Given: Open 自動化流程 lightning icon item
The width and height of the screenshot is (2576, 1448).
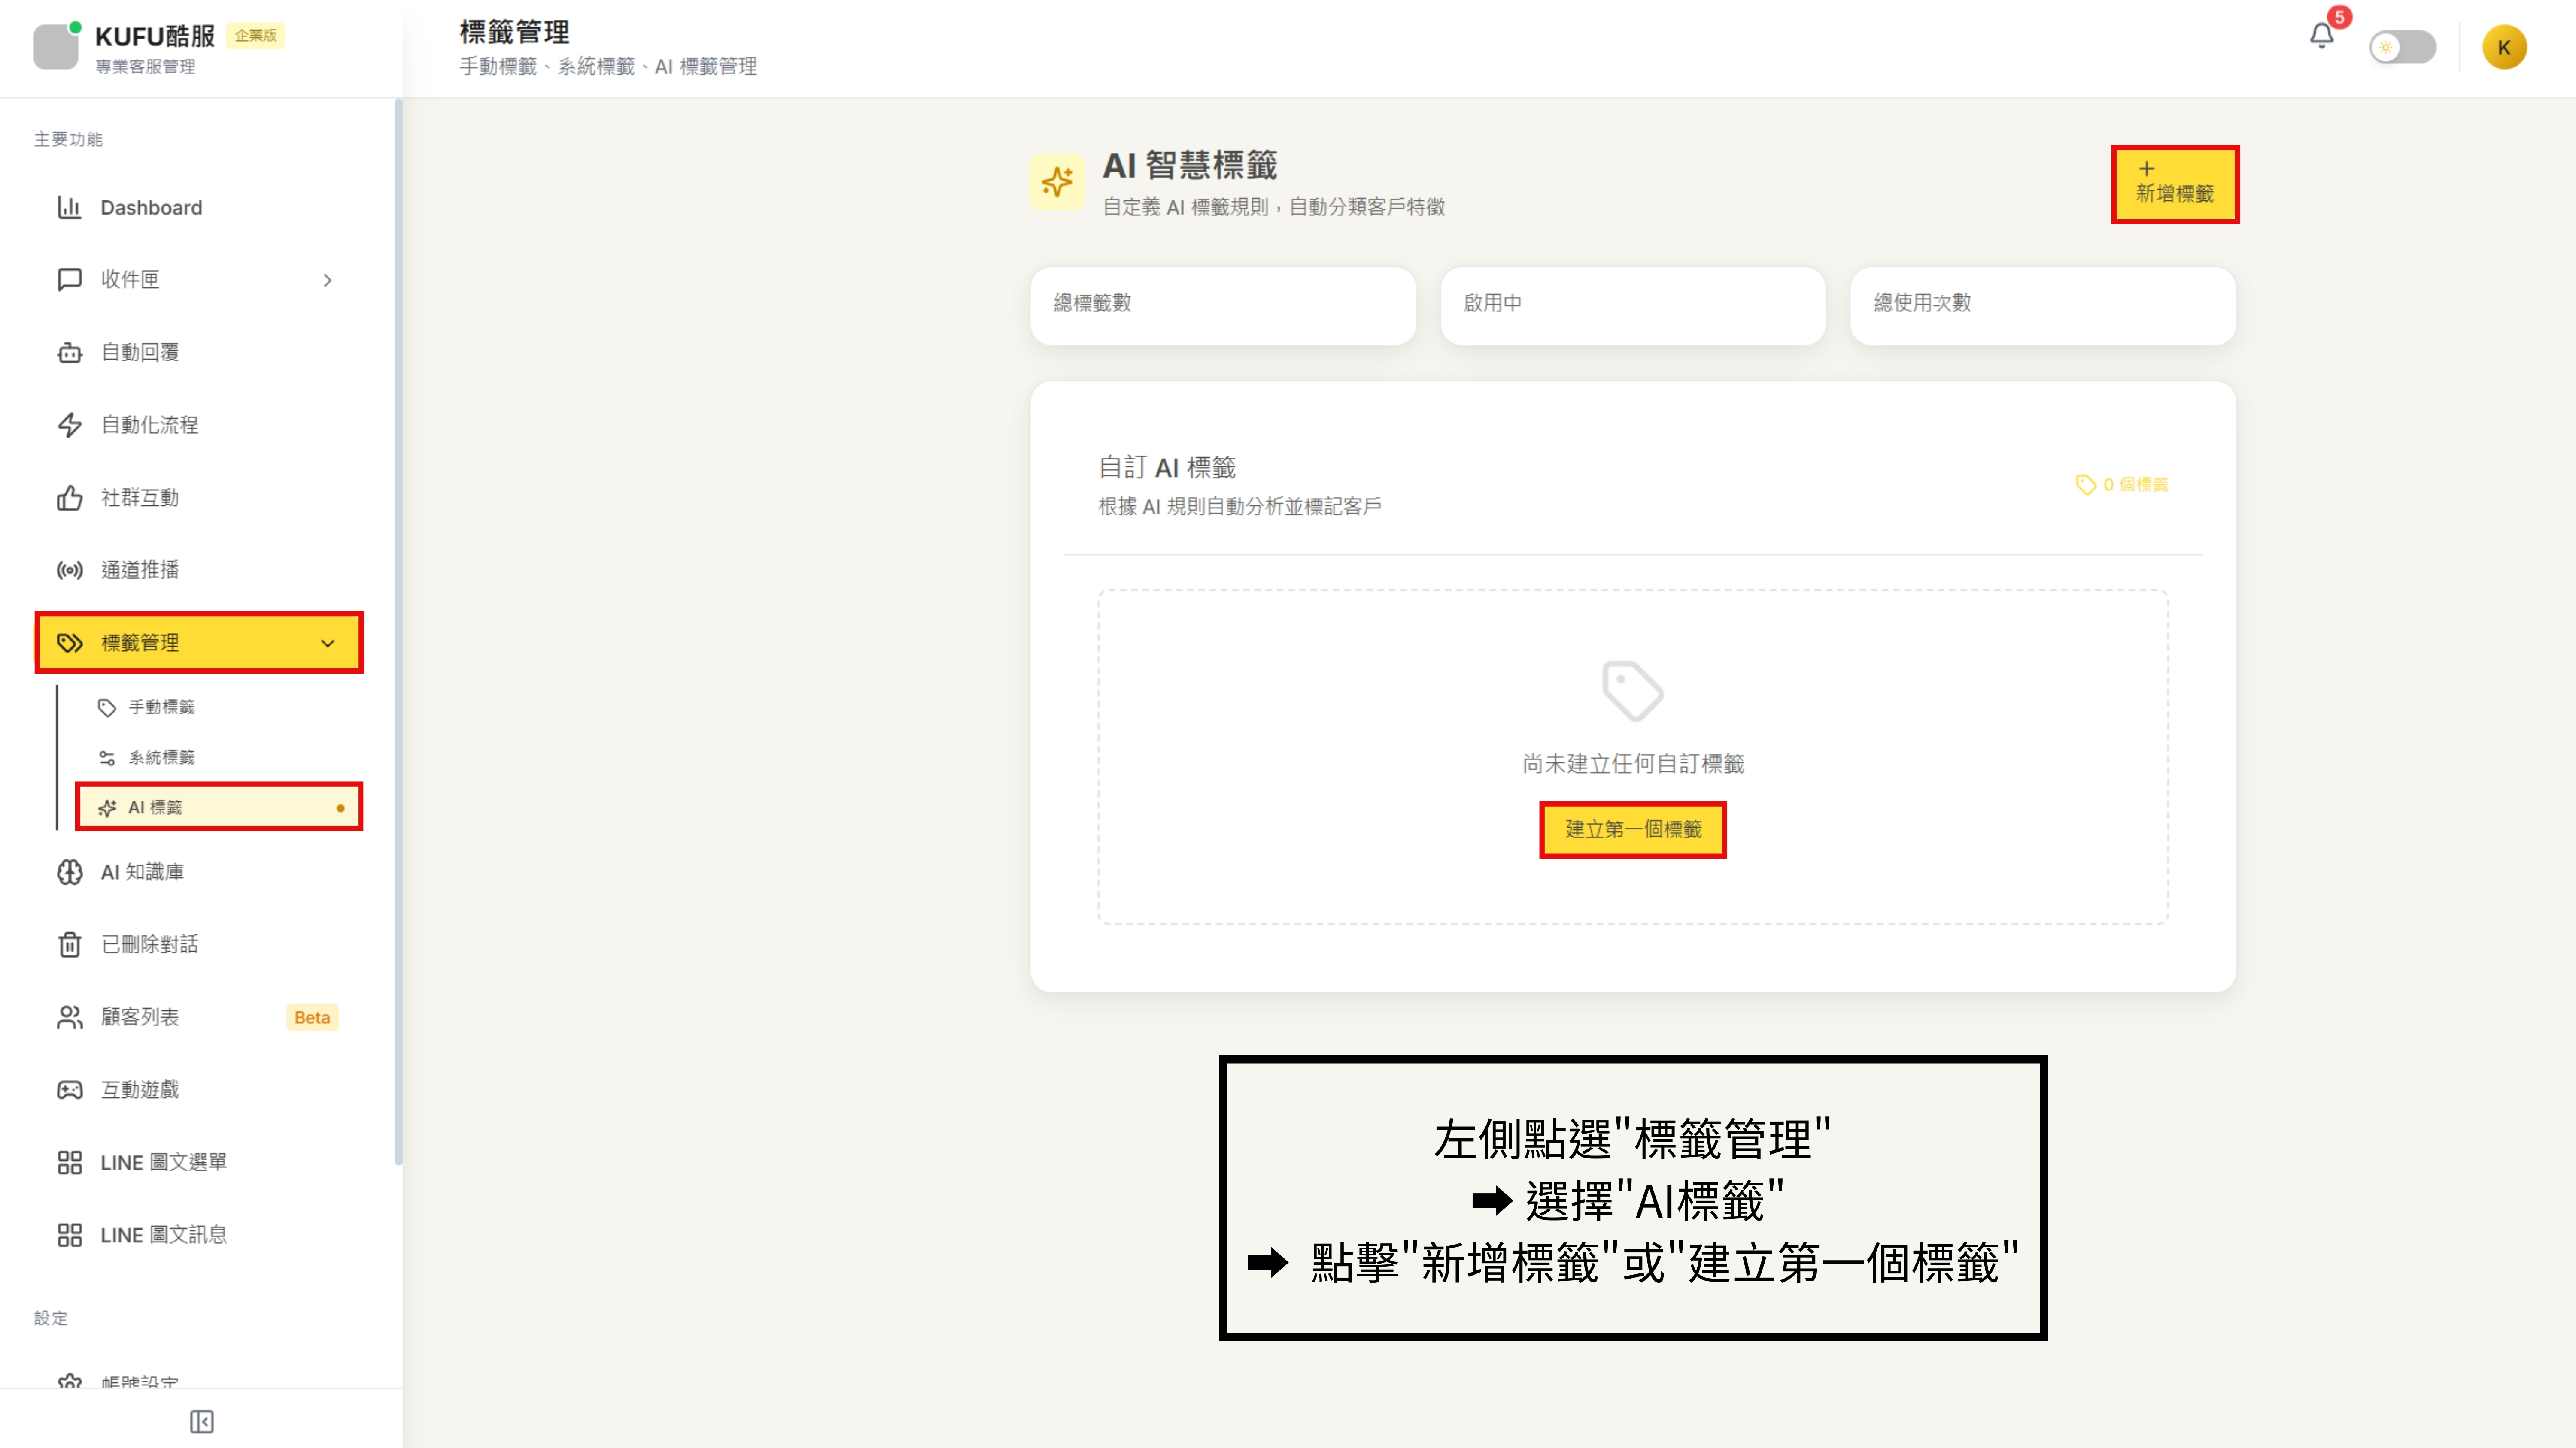Looking at the screenshot, I should [x=69, y=426].
